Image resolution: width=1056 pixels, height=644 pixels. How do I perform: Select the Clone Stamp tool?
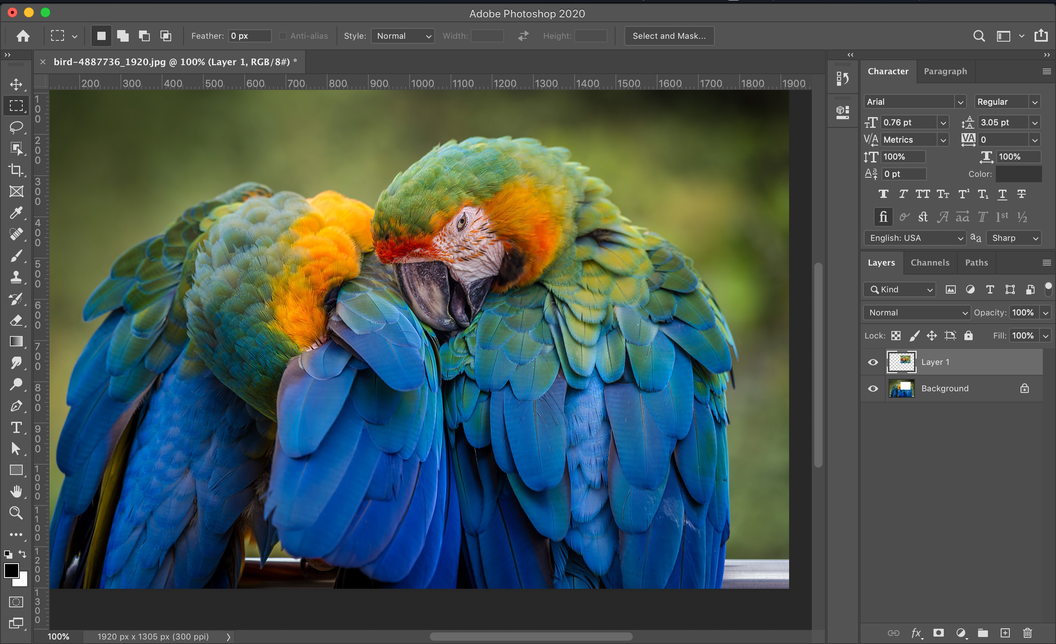click(x=16, y=277)
